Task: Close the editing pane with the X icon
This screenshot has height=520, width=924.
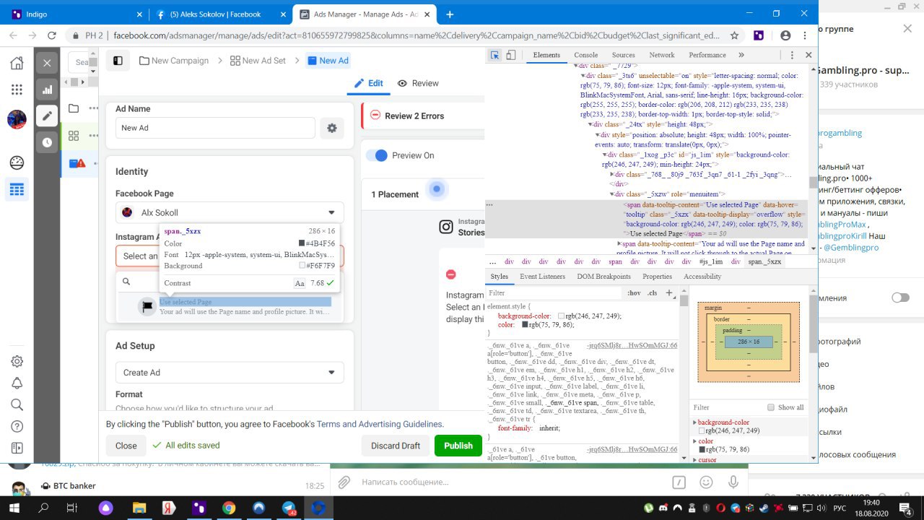Action: tap(47, 63)
